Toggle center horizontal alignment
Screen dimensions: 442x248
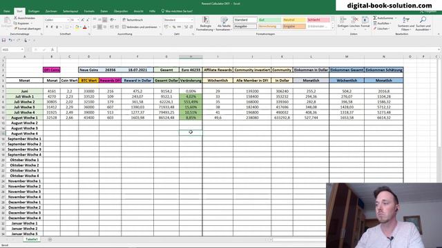coord(99,27)
